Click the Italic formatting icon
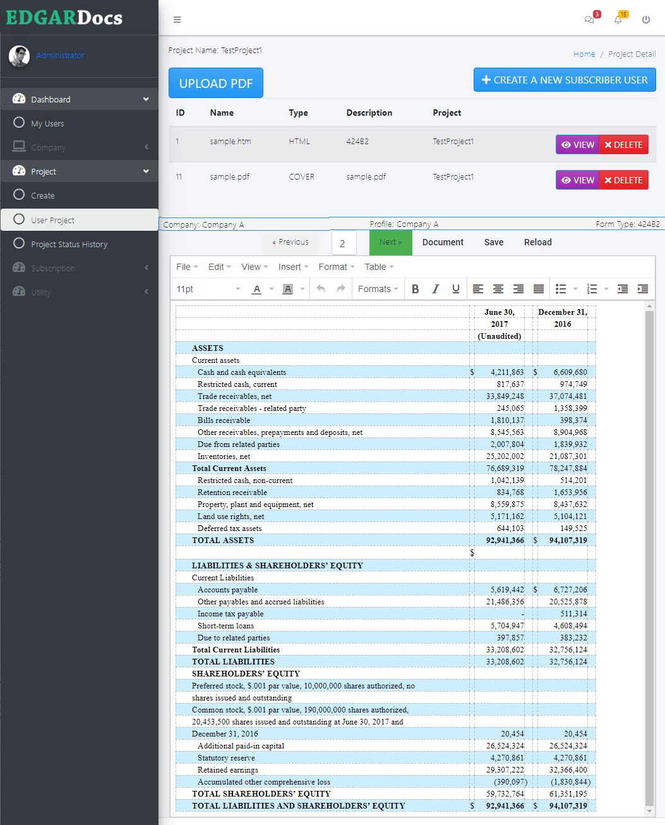The height and width of the screenshot is (825, 665). [435, 289]
